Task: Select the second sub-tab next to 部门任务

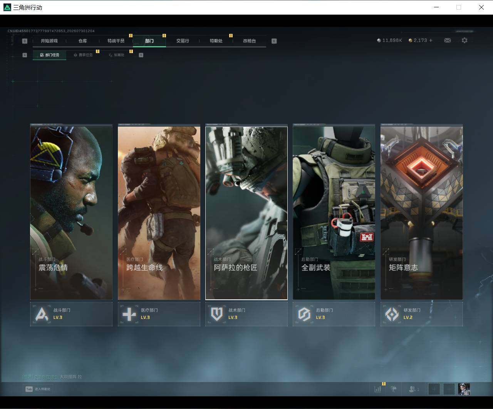Action: click(x=83, y=55)
